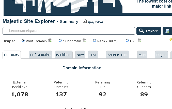Switch to the New tab
The height and width of the screenshot is (109, 172).
coord(80,55)
